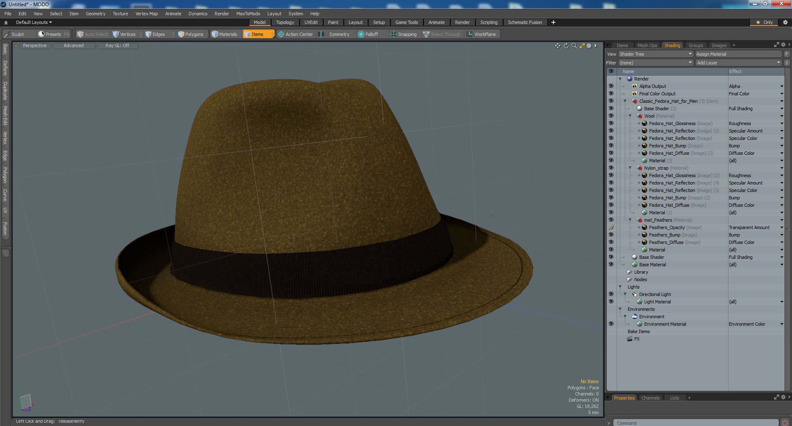The width and height of the screenshot is (792, 426).
Task: Collapse the Wool material group
Action: pyautogui.click(x=630, y=116)
